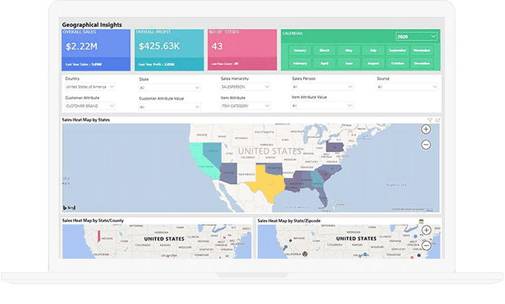505x304 pixels.
Task: Click the yellow Texas region on the map
Action: [x=261, y=185]
